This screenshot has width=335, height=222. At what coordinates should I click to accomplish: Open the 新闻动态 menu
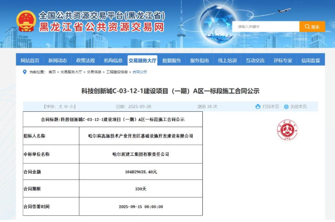coord(57,60)
